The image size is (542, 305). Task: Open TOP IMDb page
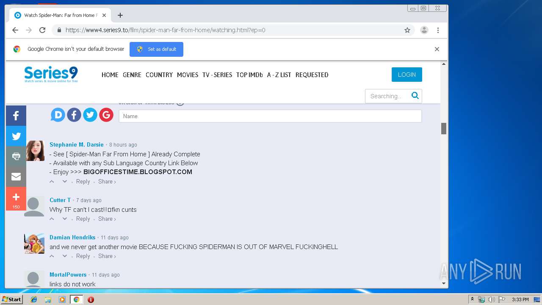click(249, 75)
